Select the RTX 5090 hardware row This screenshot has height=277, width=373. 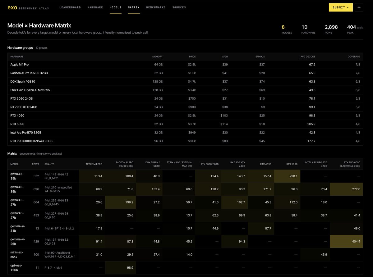[x=185, y=124]
